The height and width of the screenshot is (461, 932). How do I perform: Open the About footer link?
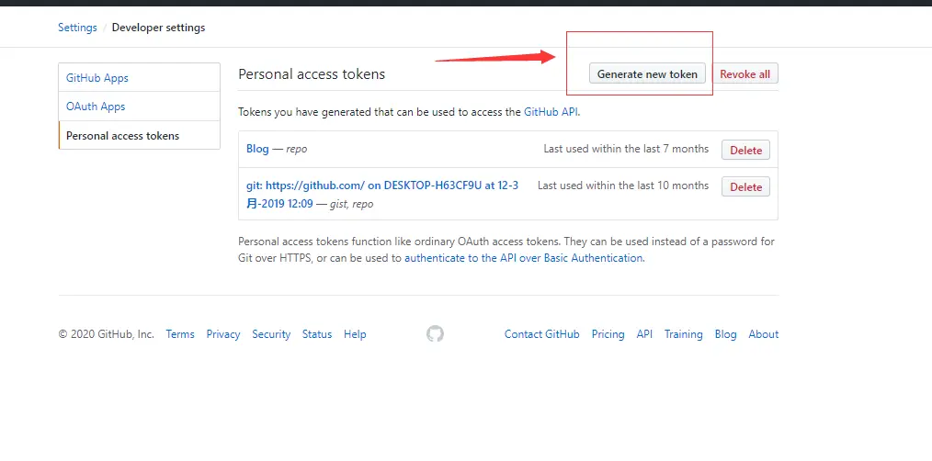click(x=764, y=334)
